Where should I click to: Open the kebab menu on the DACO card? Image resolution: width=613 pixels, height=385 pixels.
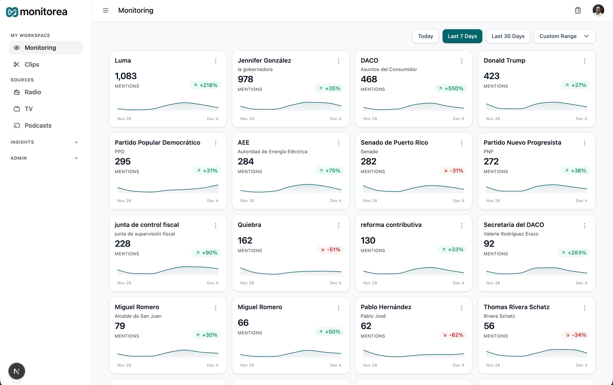462,61
